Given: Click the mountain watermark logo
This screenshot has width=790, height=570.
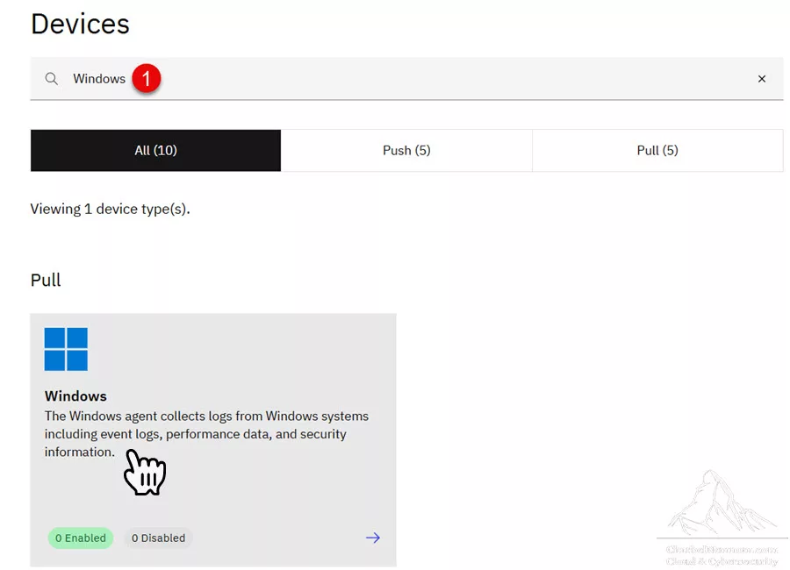Looking at the screenshot, I should tap(722, 503).
